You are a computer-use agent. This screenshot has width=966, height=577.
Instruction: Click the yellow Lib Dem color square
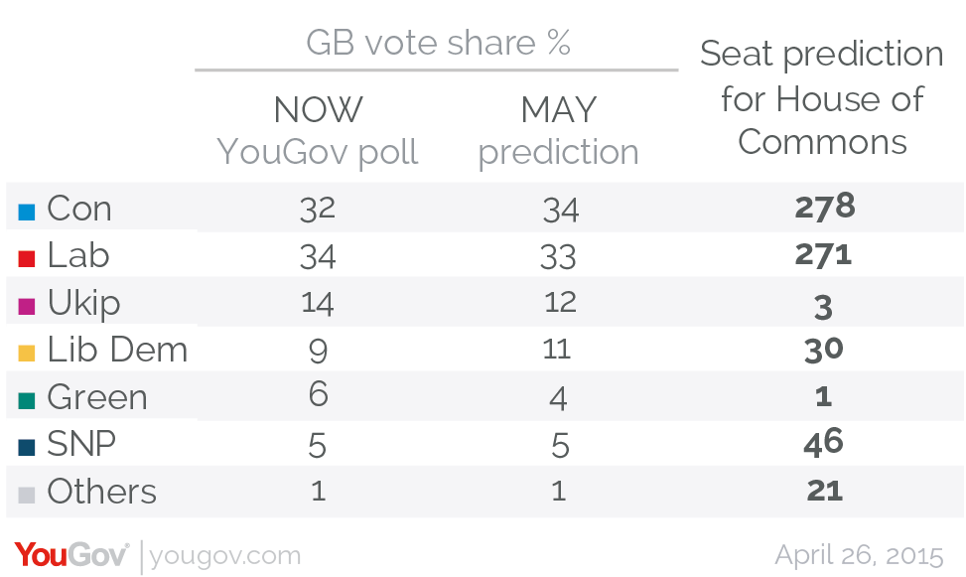[x=27, y=354]
